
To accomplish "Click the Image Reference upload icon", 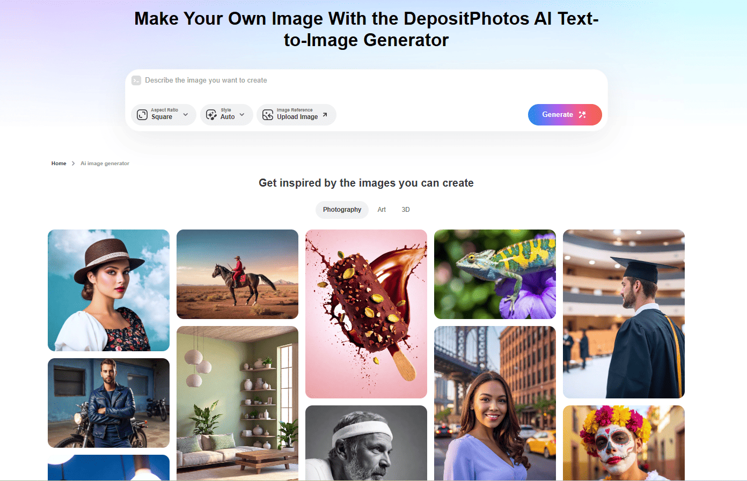I will pyautogui.click(x=268, y=115).
